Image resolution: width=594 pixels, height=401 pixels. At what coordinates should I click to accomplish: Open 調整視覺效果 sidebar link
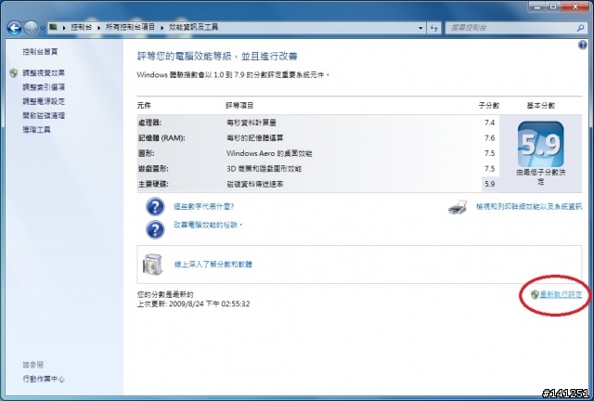click(44, 72)
